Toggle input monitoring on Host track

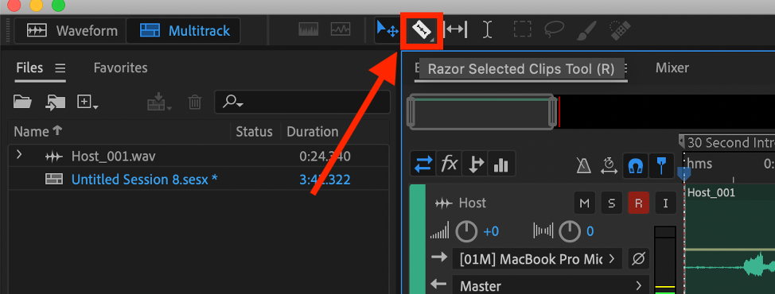point(666,203)
